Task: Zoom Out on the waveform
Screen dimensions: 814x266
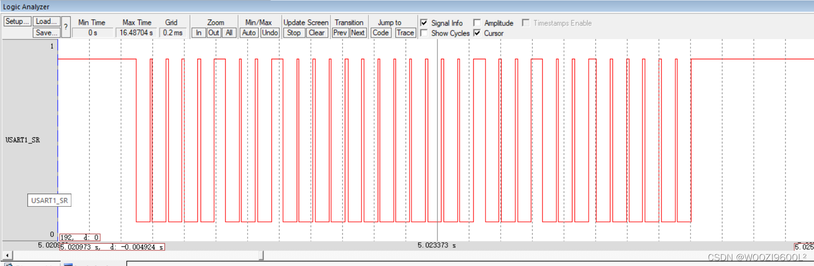Action: tap(214, 32)
